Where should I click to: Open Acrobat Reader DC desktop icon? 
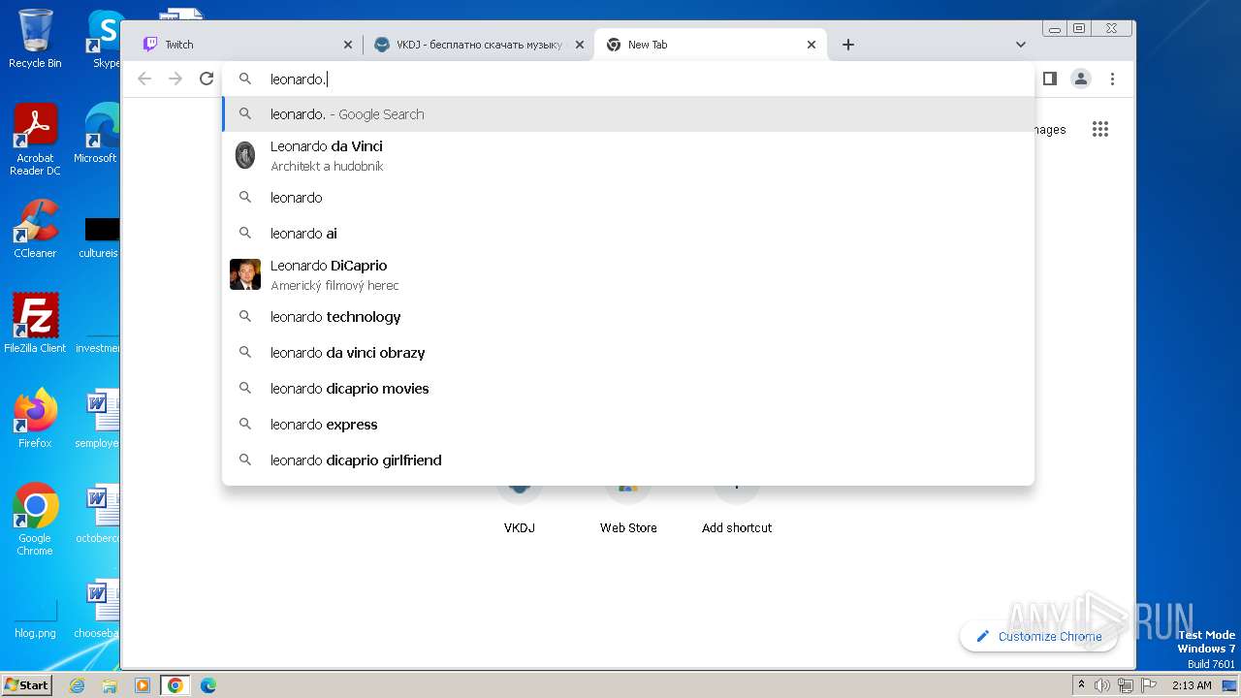[x=35, y=140]
